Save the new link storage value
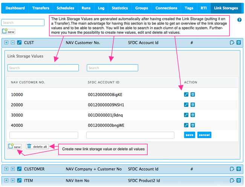 click(190, 135)
